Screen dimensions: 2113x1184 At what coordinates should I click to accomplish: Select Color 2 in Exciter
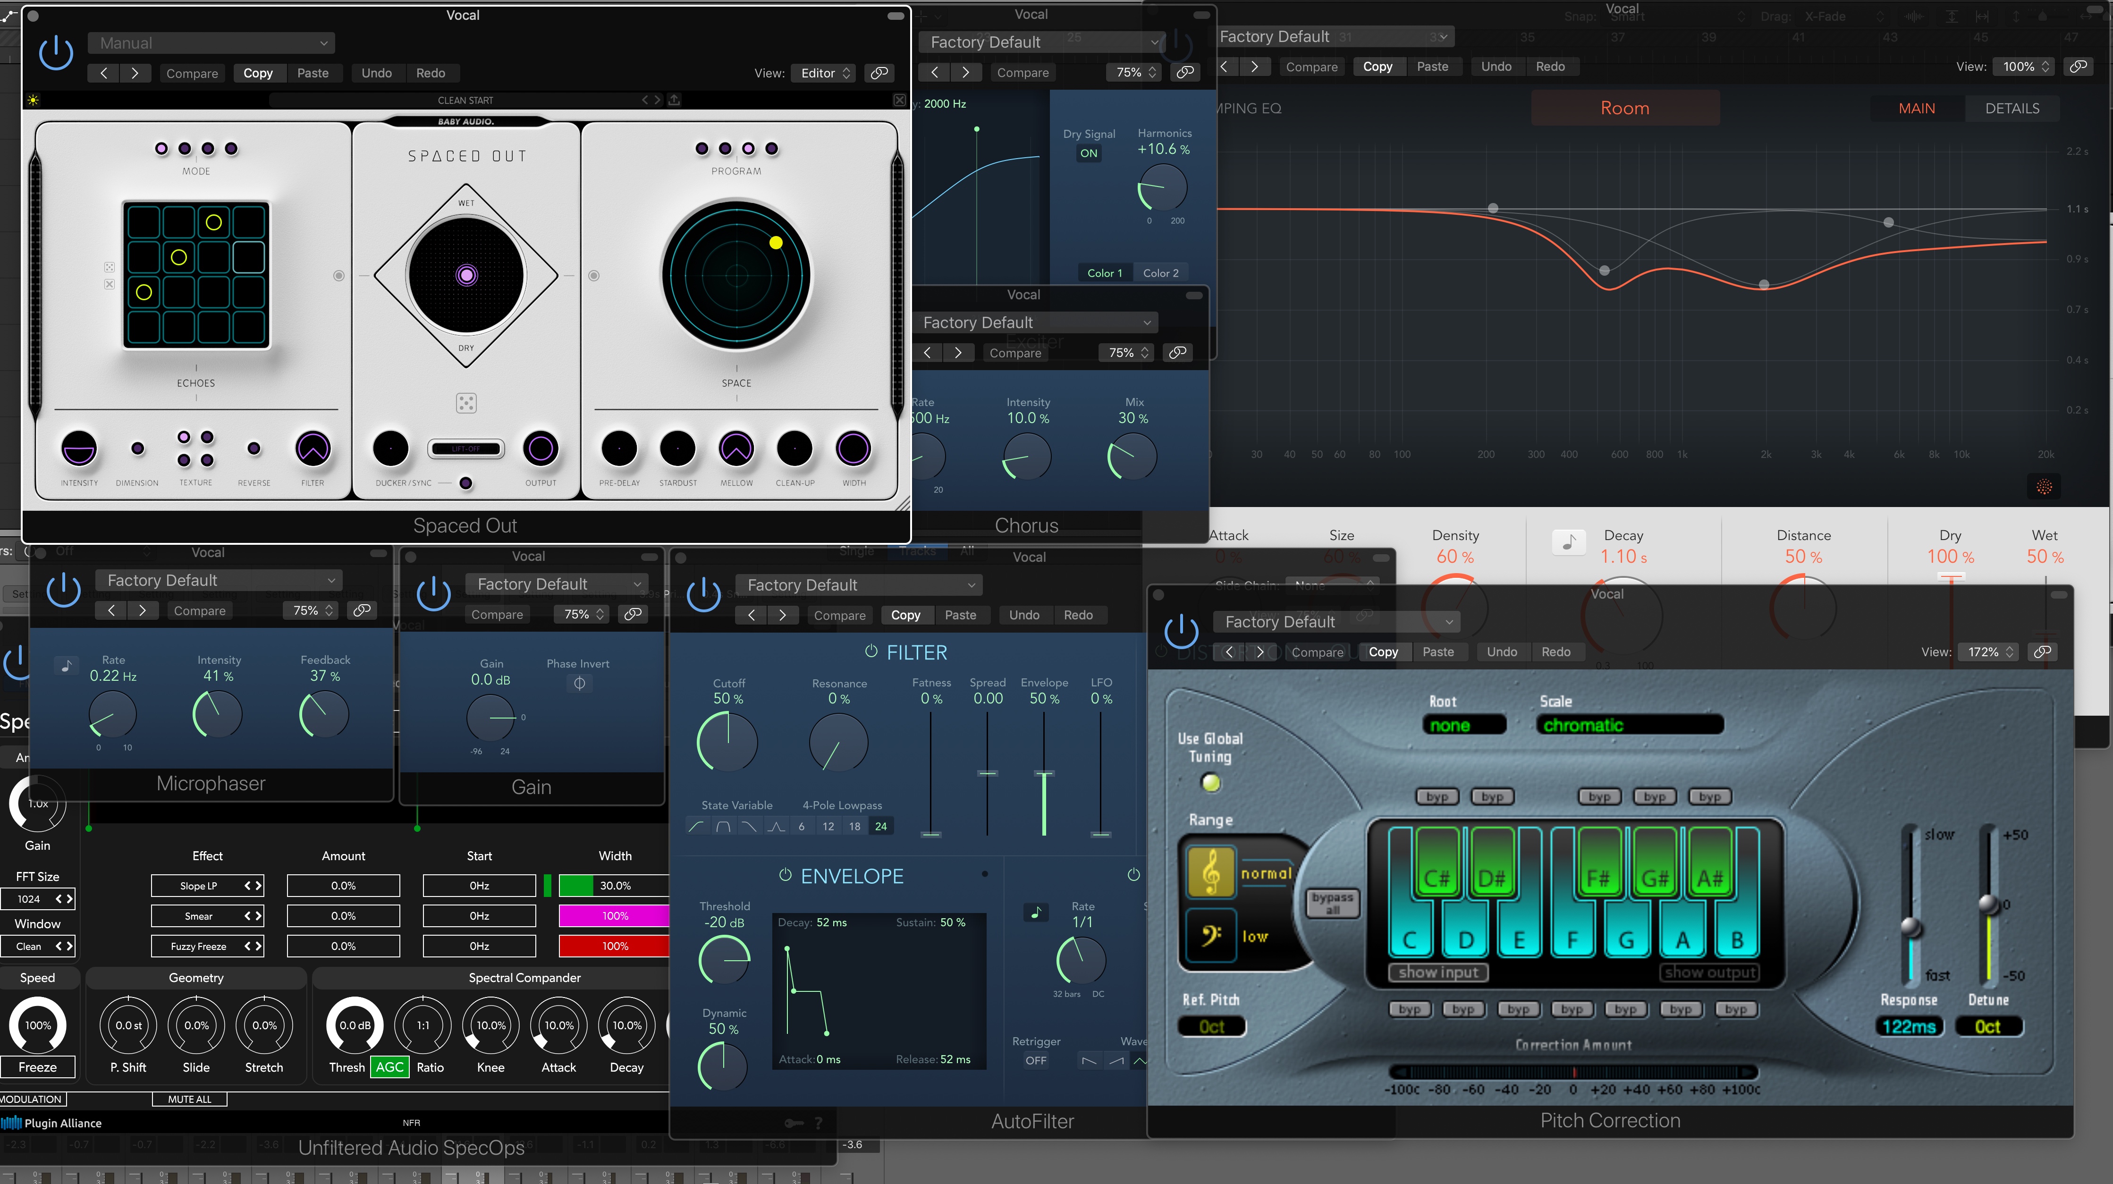click(x=1160, y=273)
